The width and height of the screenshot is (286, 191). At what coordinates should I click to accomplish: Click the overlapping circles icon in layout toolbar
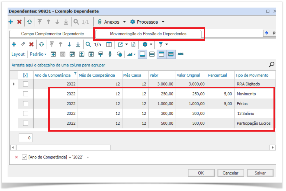(x=119, y=54)
